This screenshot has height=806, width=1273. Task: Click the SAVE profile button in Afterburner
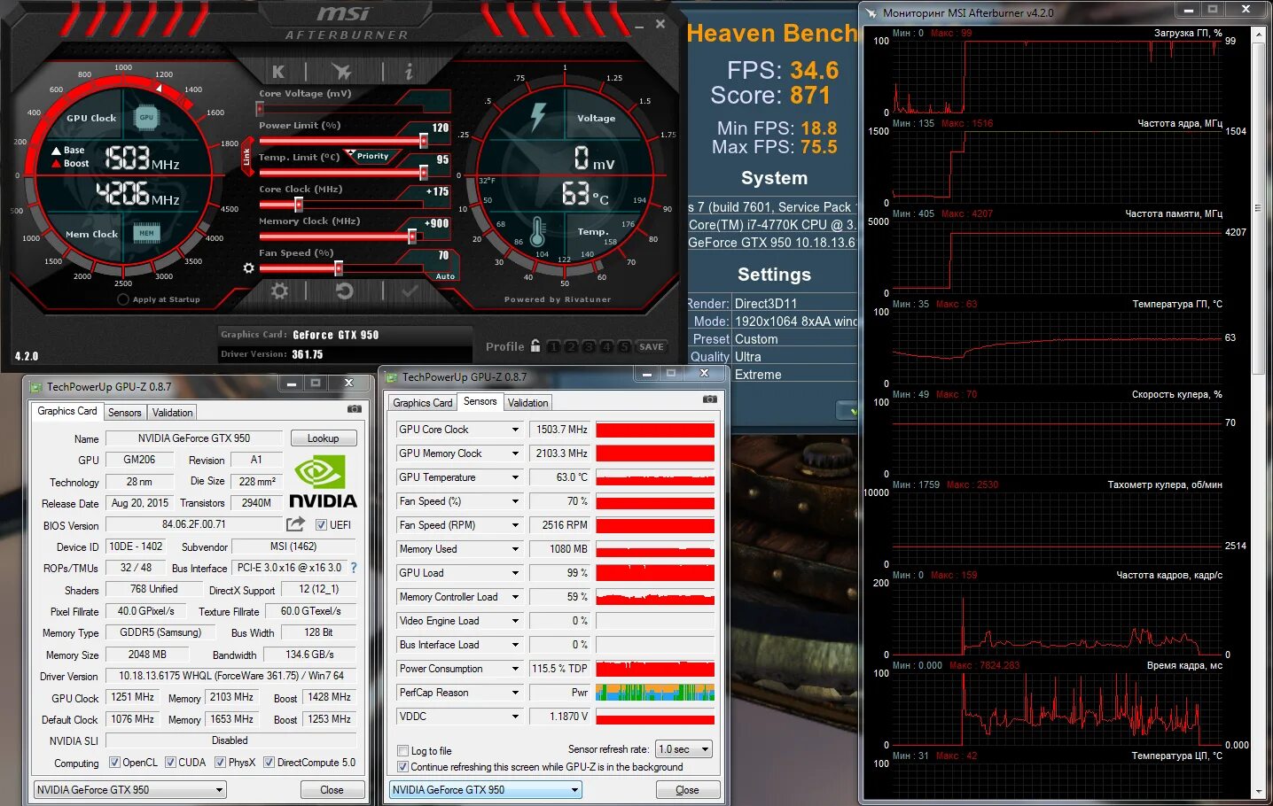(652, 346)
